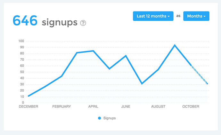
Task: Click the June data point on the line
Action: click(x=126, y=56)
